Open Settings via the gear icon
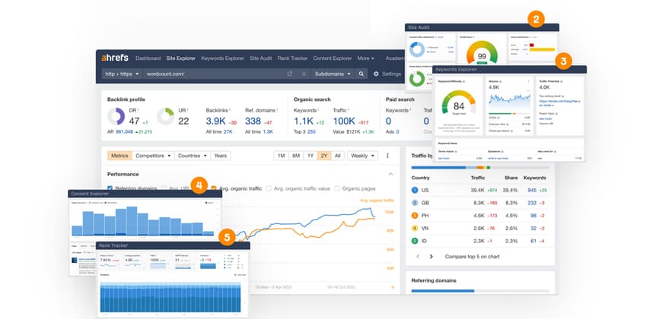Image resolution: width=662 pixels, height=319 pixels. click(x=376, y=74)
